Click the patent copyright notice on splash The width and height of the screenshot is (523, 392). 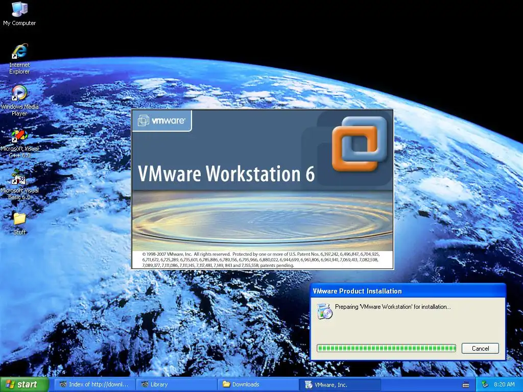(261, 260)
